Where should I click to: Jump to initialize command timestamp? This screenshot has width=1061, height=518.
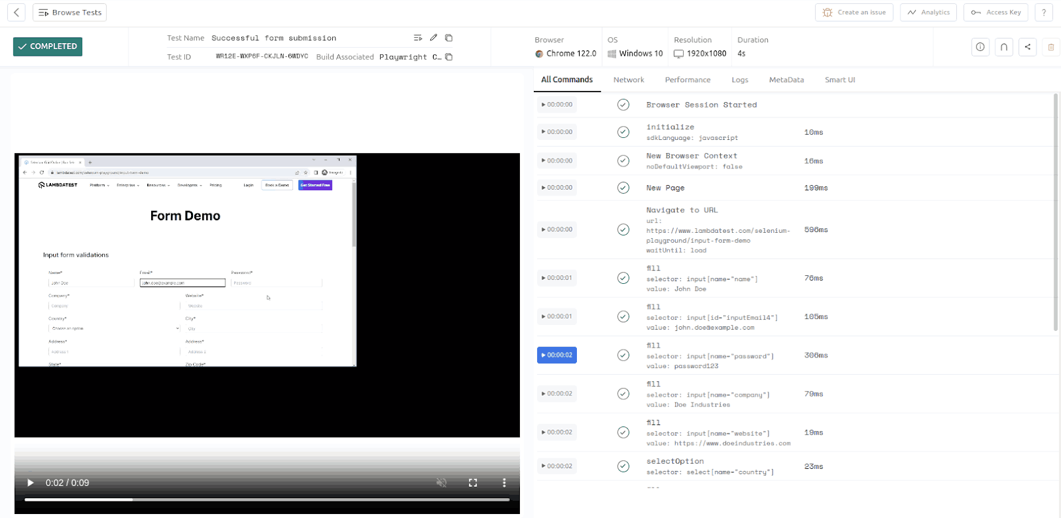(x=557, y=132)
